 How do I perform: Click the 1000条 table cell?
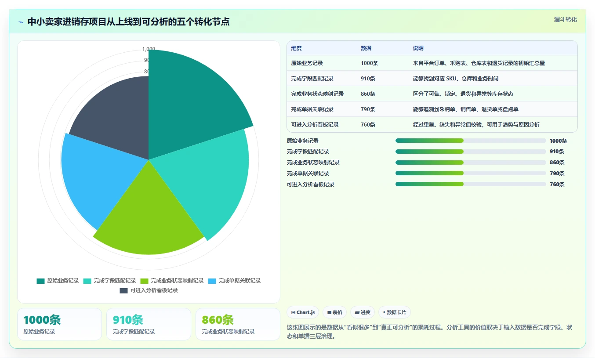(x=370, y=63)
